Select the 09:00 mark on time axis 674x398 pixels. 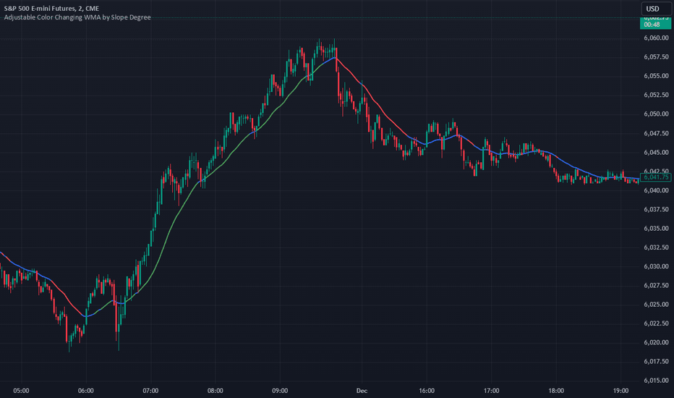(x=280, y=391)
